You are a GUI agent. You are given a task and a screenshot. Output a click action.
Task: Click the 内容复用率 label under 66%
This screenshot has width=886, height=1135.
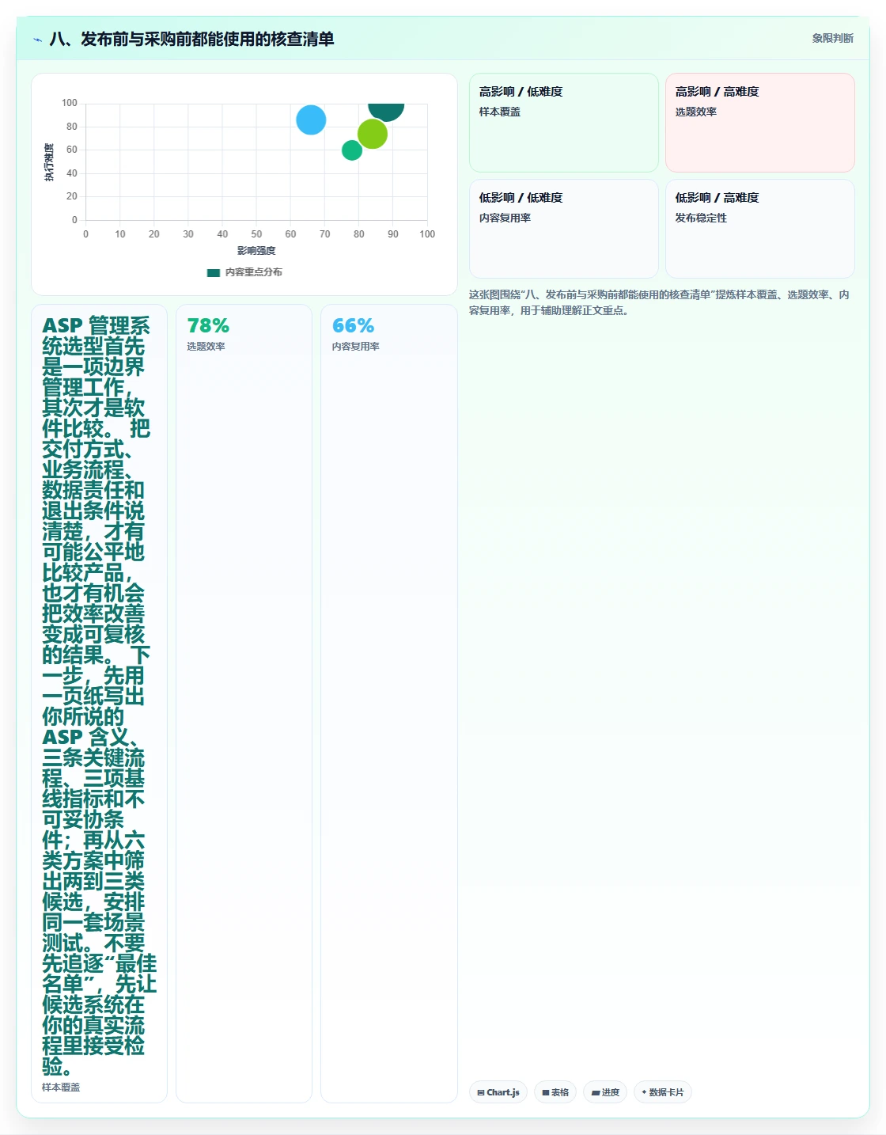(x=355, y=347)
